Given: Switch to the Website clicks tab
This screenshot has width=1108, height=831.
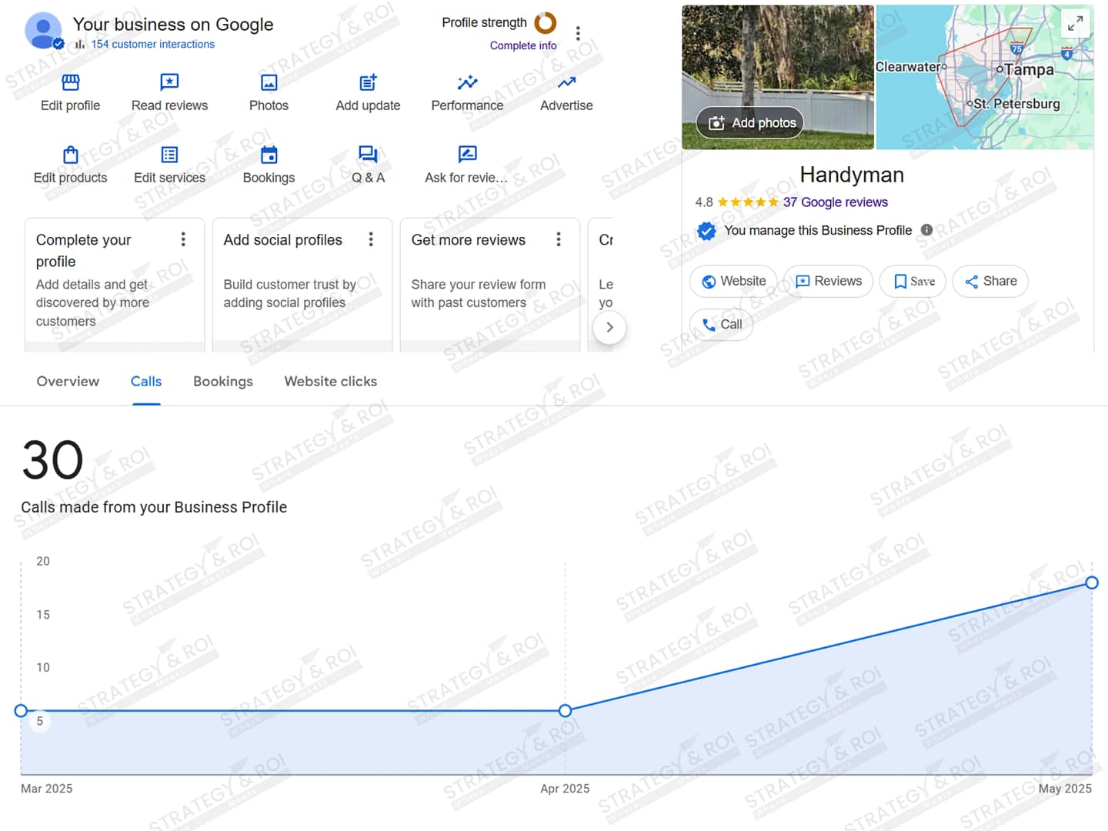Looking at the screenshot, I should point(330,382).
